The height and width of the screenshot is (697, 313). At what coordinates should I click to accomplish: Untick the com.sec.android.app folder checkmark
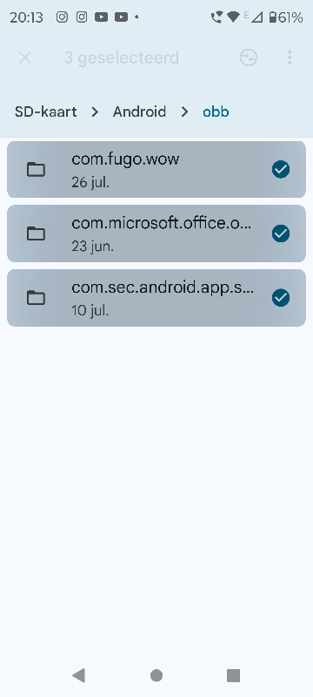tap(281, 297)
